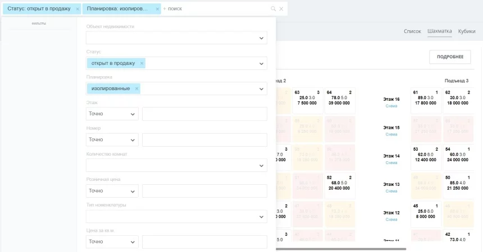Open the Схема link for Этаж 16
Screen dimensions: 483x252
[x=391, y=106]
